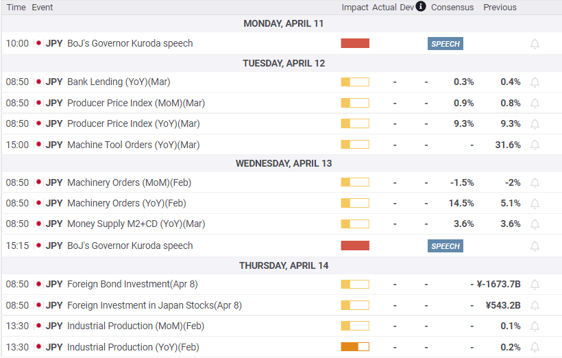This screenshot has width=562, height=358.
Task: Click the red high-impact bar for Monday speech
Action: click(x=355, y=43)
